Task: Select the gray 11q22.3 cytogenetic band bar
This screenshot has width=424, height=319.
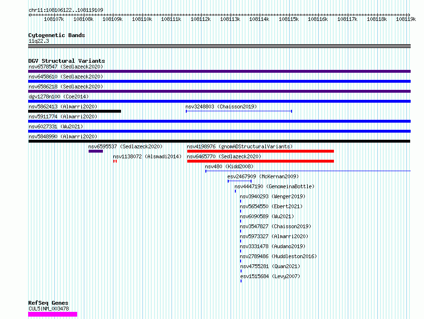Action: click(x=219, y=46)
